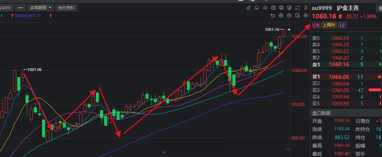Screen dimensions: 382x157
Task: Expand the 多周期图 dropdown
Action: tap(40, 8)
